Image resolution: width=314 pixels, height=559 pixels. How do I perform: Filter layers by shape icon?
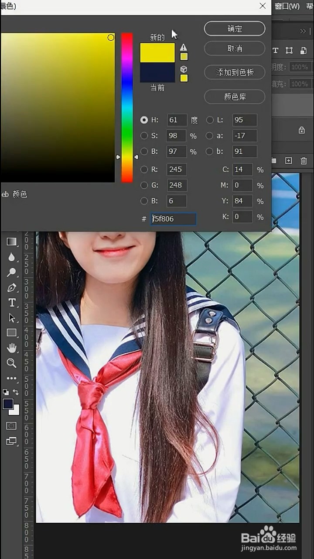(x=289, y=51)
